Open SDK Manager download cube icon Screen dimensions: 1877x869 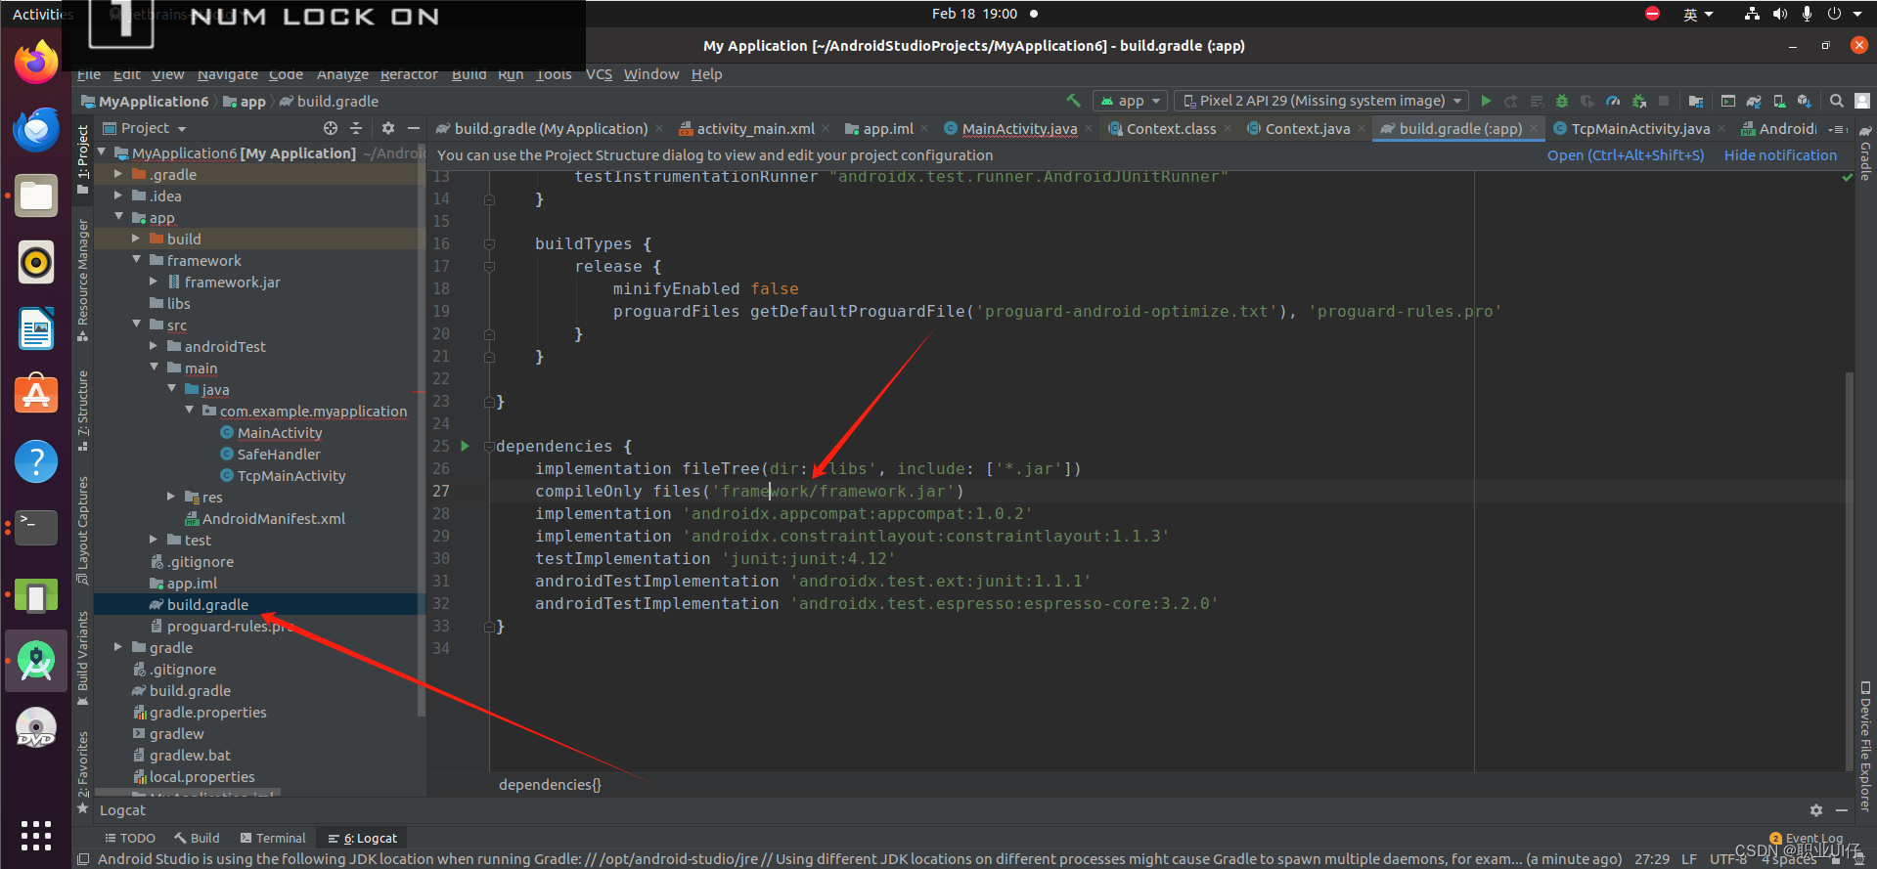(1805, 101)
